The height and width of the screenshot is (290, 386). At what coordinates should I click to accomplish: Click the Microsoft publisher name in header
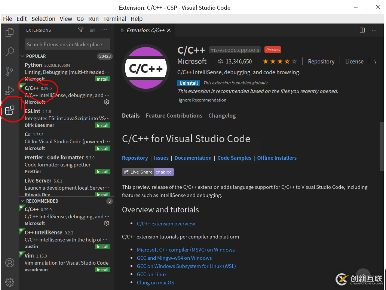[192, 61]
